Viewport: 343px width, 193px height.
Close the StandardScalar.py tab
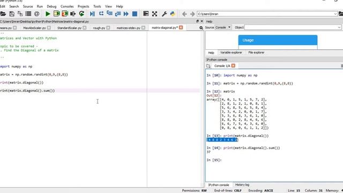85,28
